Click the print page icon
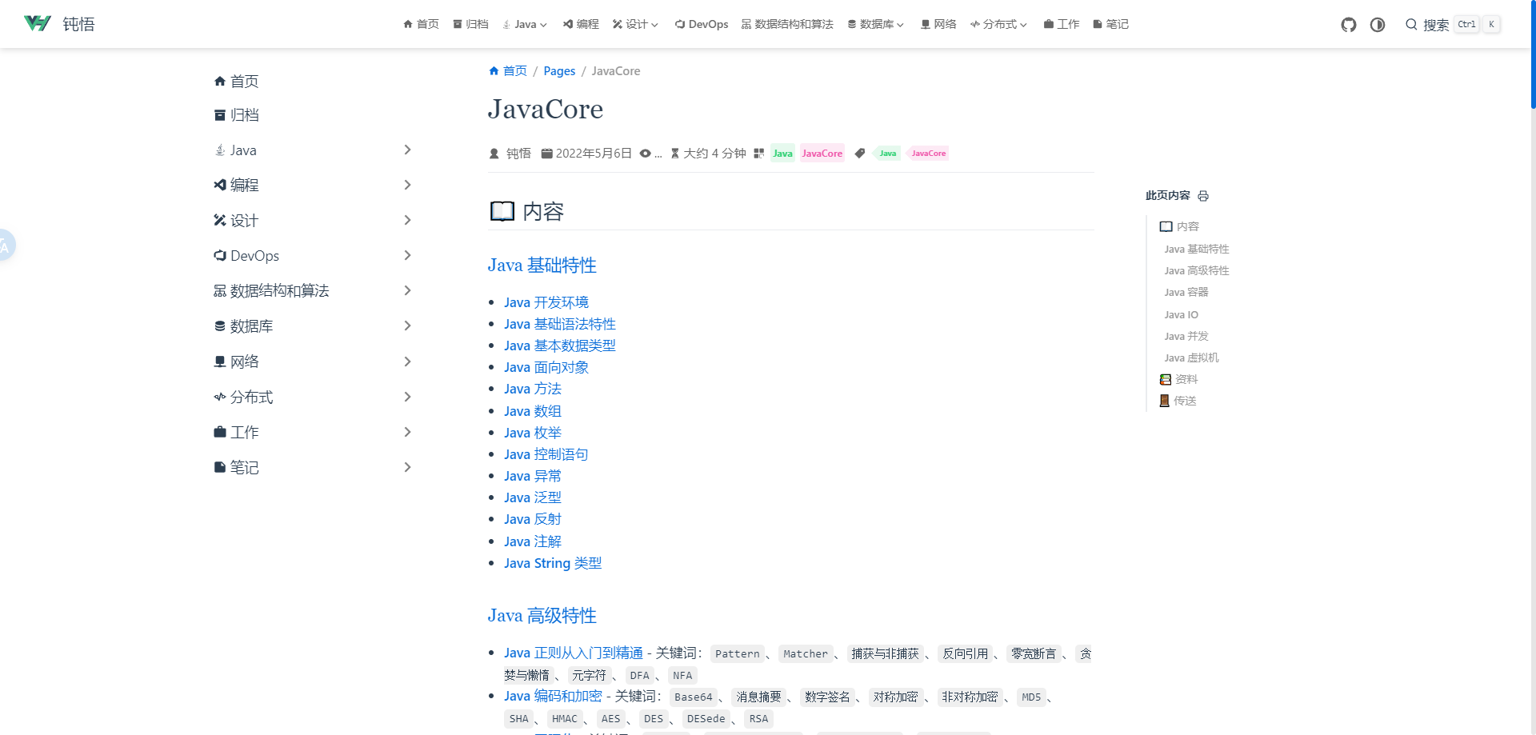Viewport: 1536px width, 735px height. [x=1203, y=196]
